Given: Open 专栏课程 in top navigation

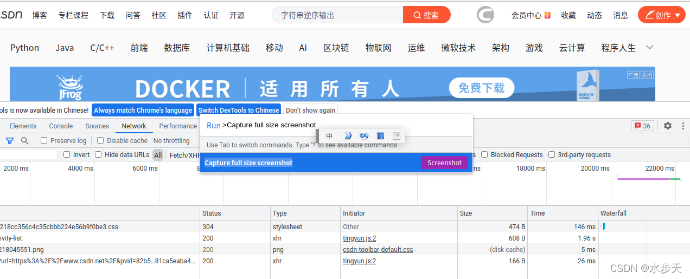Looking at the screenshot, I should pos(73,15).
